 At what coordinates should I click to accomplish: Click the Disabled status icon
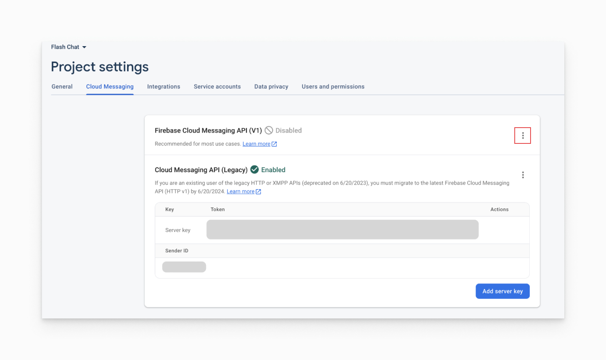coord(269,131)
